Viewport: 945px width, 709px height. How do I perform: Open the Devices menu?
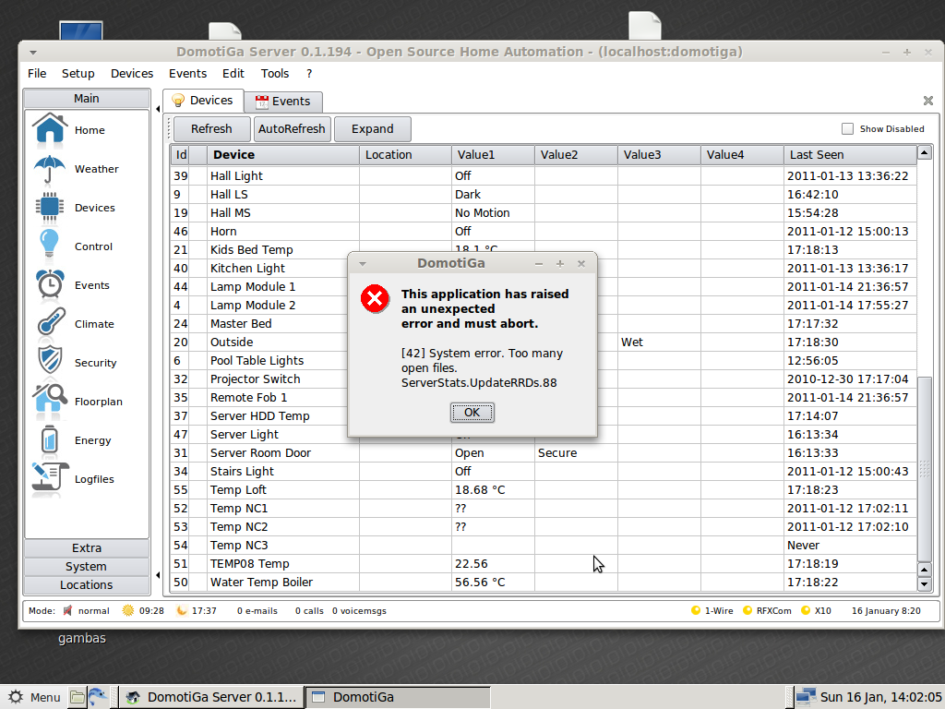pos(132,73)
